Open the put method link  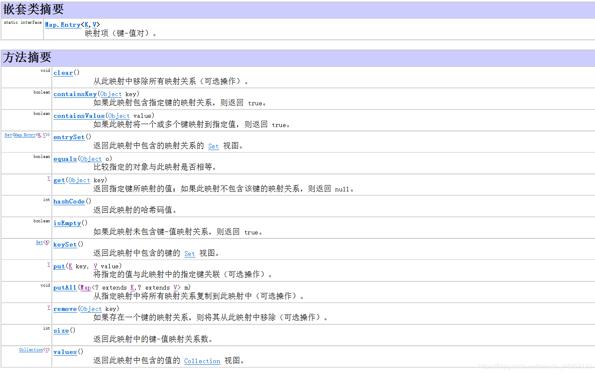(x=59, y=266)
